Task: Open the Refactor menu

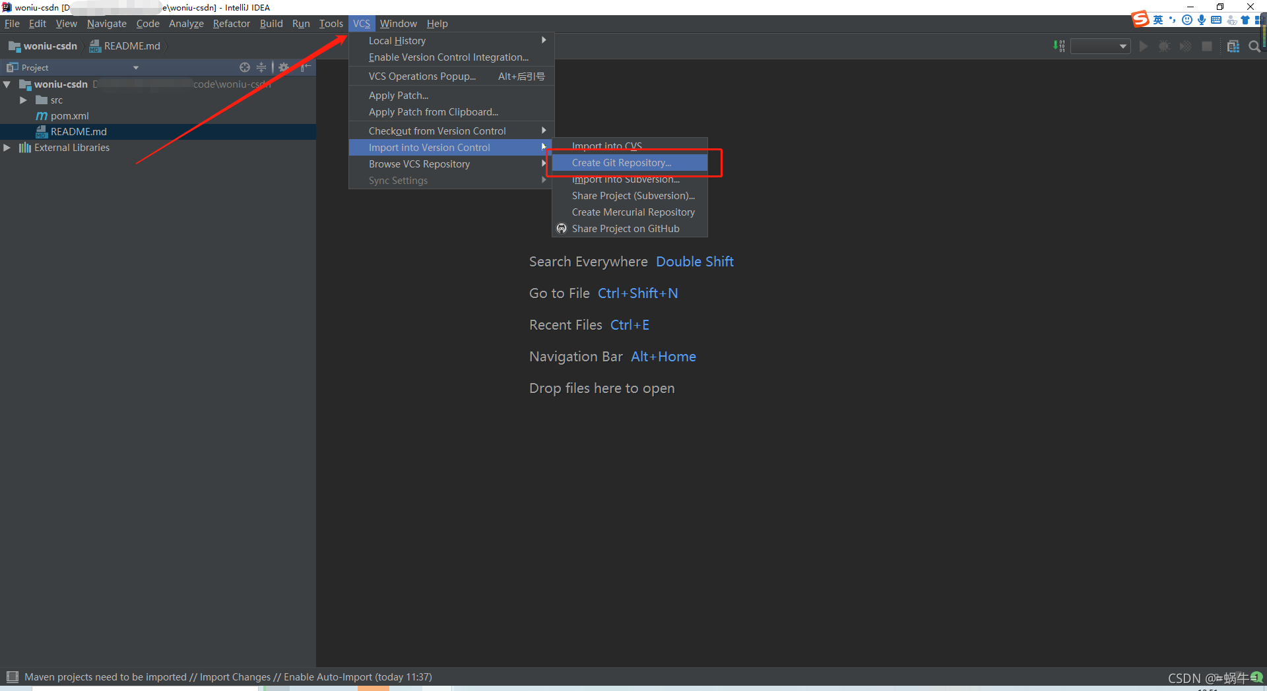Action: [232, 24]
